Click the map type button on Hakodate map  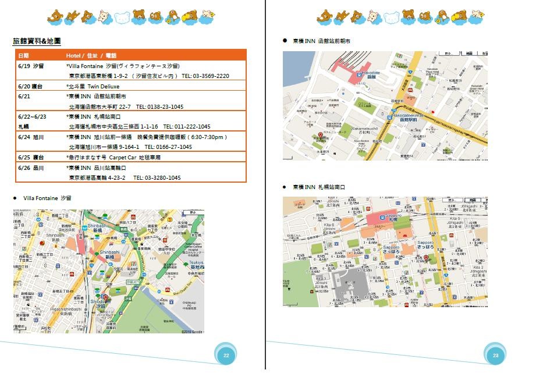[470, 54]
